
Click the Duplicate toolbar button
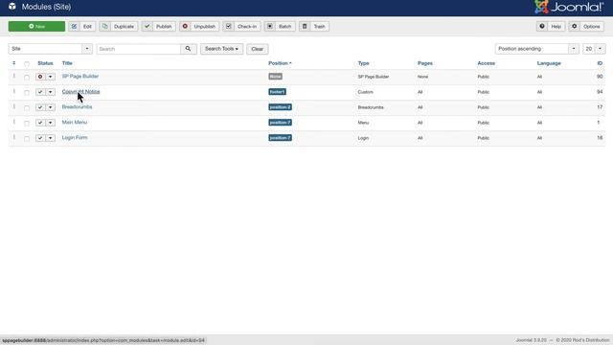tap(119, 26)
